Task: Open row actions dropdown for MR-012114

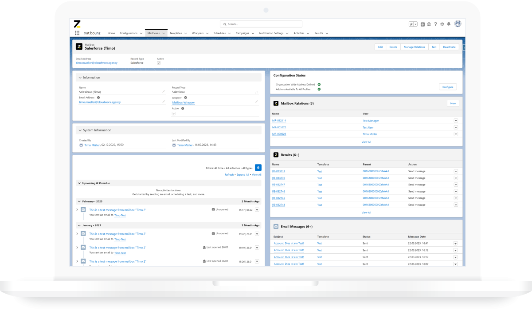Action: pos(456,121)
